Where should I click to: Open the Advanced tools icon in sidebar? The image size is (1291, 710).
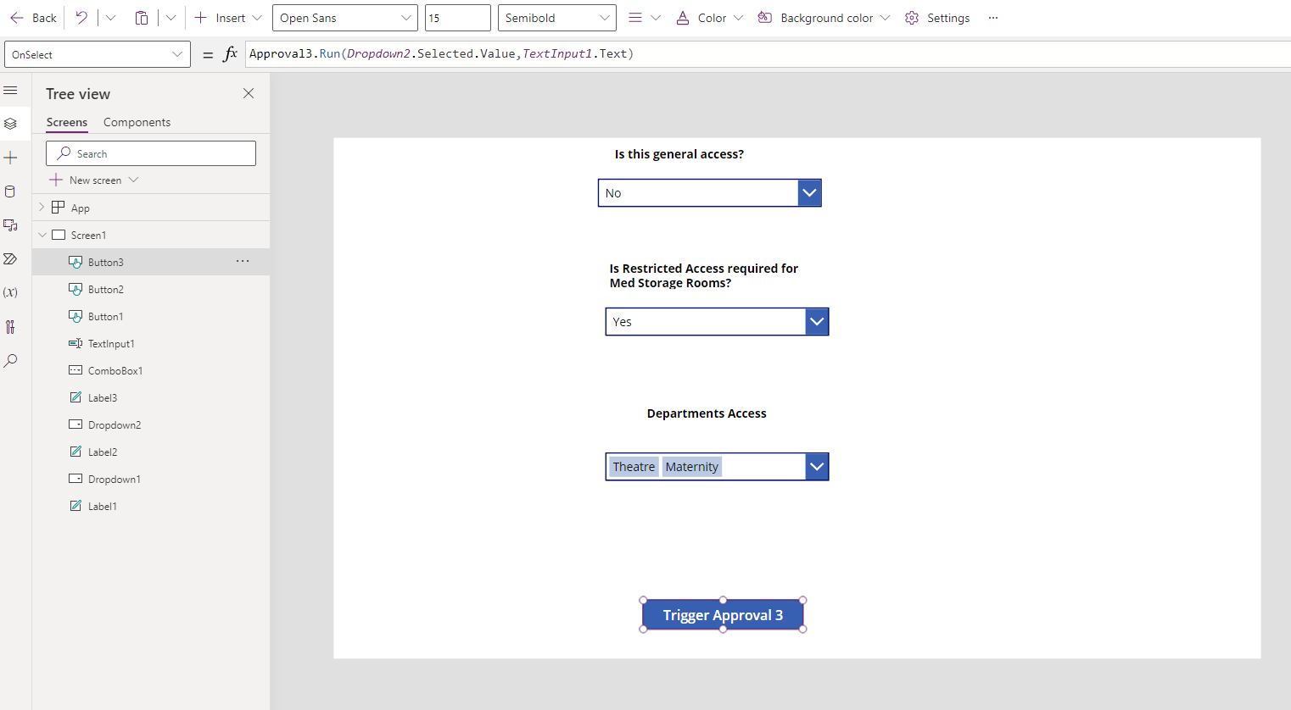(10, 327)
